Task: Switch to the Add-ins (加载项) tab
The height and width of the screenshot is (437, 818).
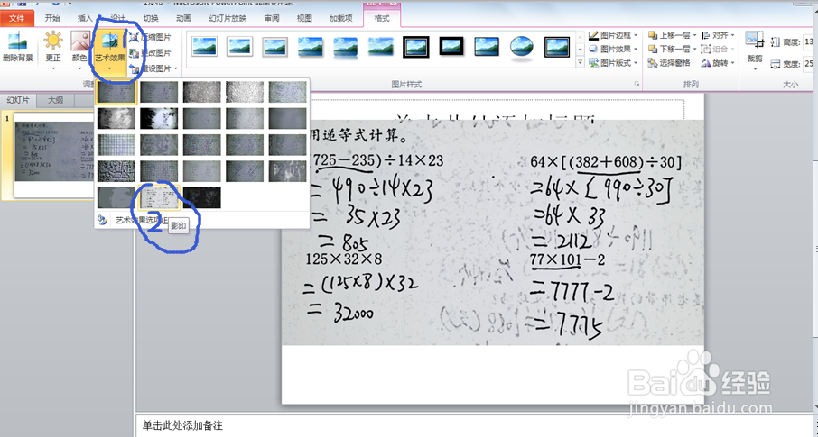Action: [340, 18]
